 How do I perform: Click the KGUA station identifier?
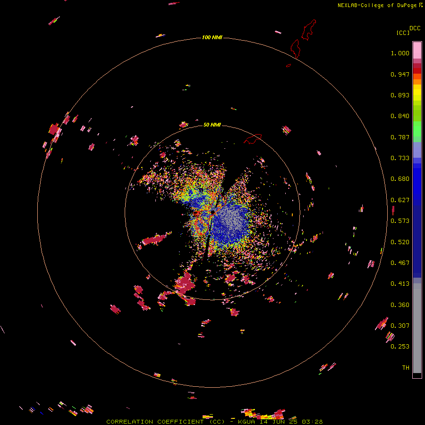pyautogui.click(x=246, y=422)
